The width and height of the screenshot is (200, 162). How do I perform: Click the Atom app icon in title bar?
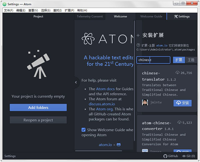pos(4,4)
